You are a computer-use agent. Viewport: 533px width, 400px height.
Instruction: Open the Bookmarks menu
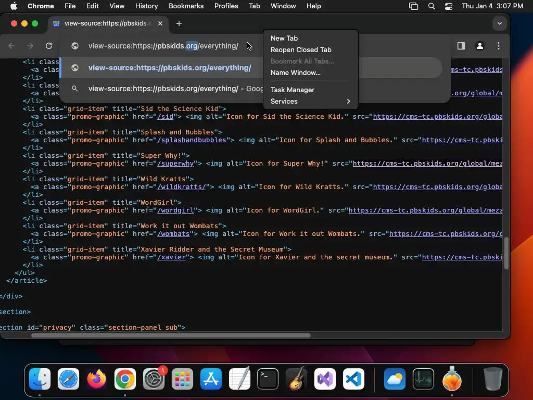point(186,6)
